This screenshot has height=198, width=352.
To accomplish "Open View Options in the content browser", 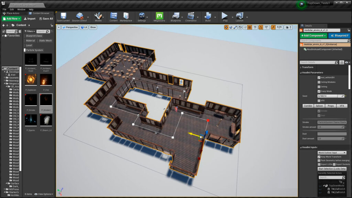I will point(44,194).
